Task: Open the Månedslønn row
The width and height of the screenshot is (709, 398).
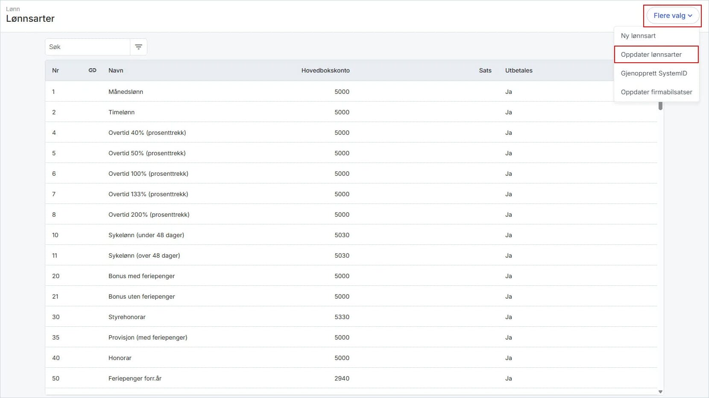Action: 351,92
